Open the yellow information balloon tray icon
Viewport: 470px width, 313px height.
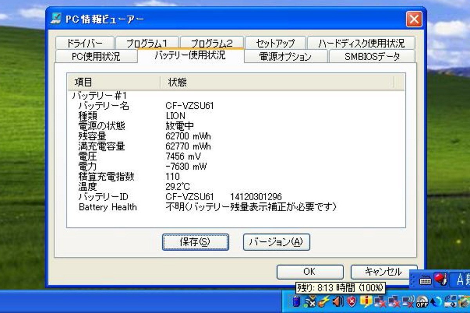click(366, 301)
